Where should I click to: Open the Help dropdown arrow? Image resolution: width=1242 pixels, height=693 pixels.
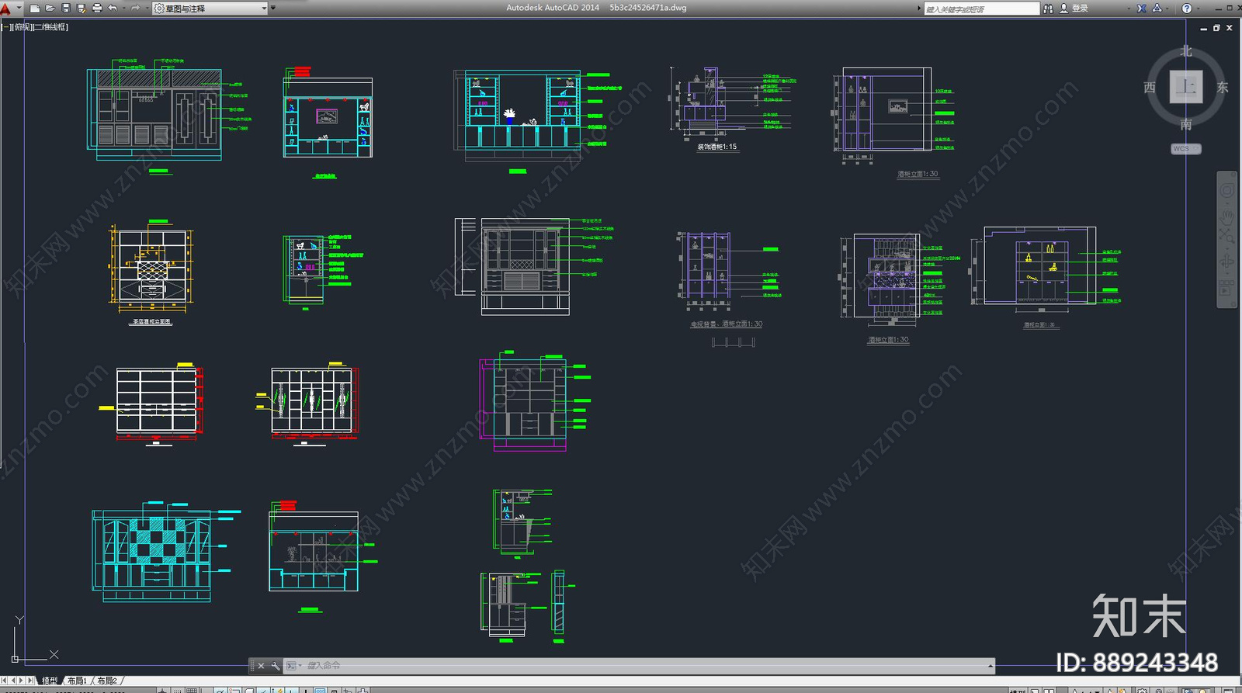click(x=1198, y=9)
